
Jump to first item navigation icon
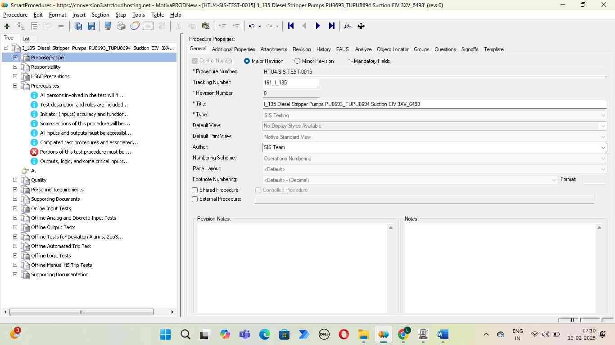tap(291, 26)
